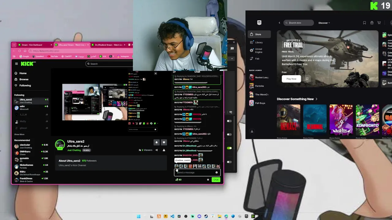
Task: Focus the Kick search field
Action: 109,64
